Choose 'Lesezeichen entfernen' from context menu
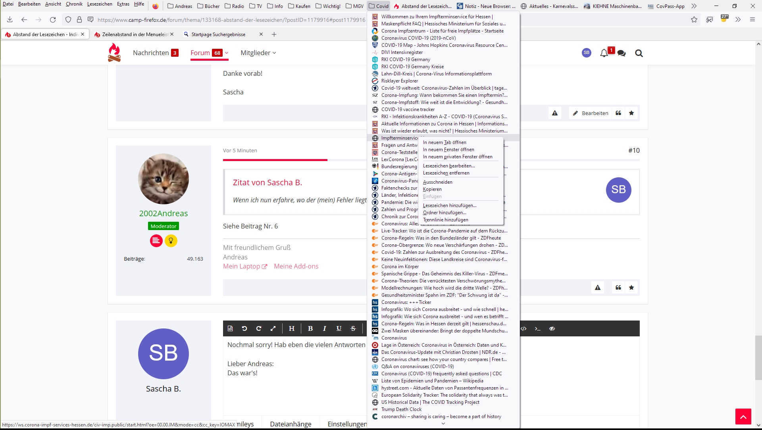The width and height of the screenshot is (762, 430). click(x=446, y=173)
